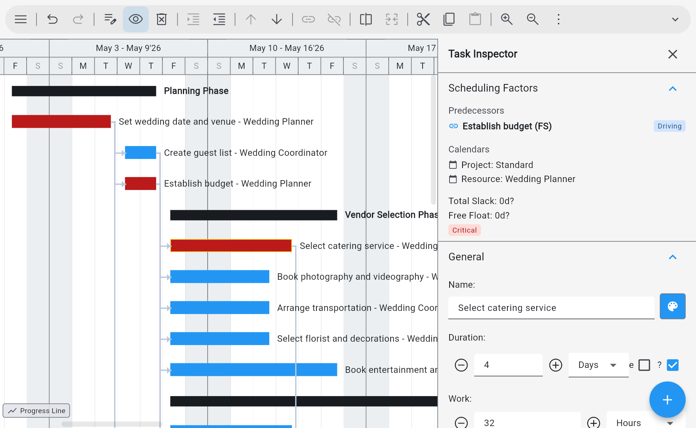
Task: Zoom in on the Gantt timeline
Action: click(x=507, y=19)
